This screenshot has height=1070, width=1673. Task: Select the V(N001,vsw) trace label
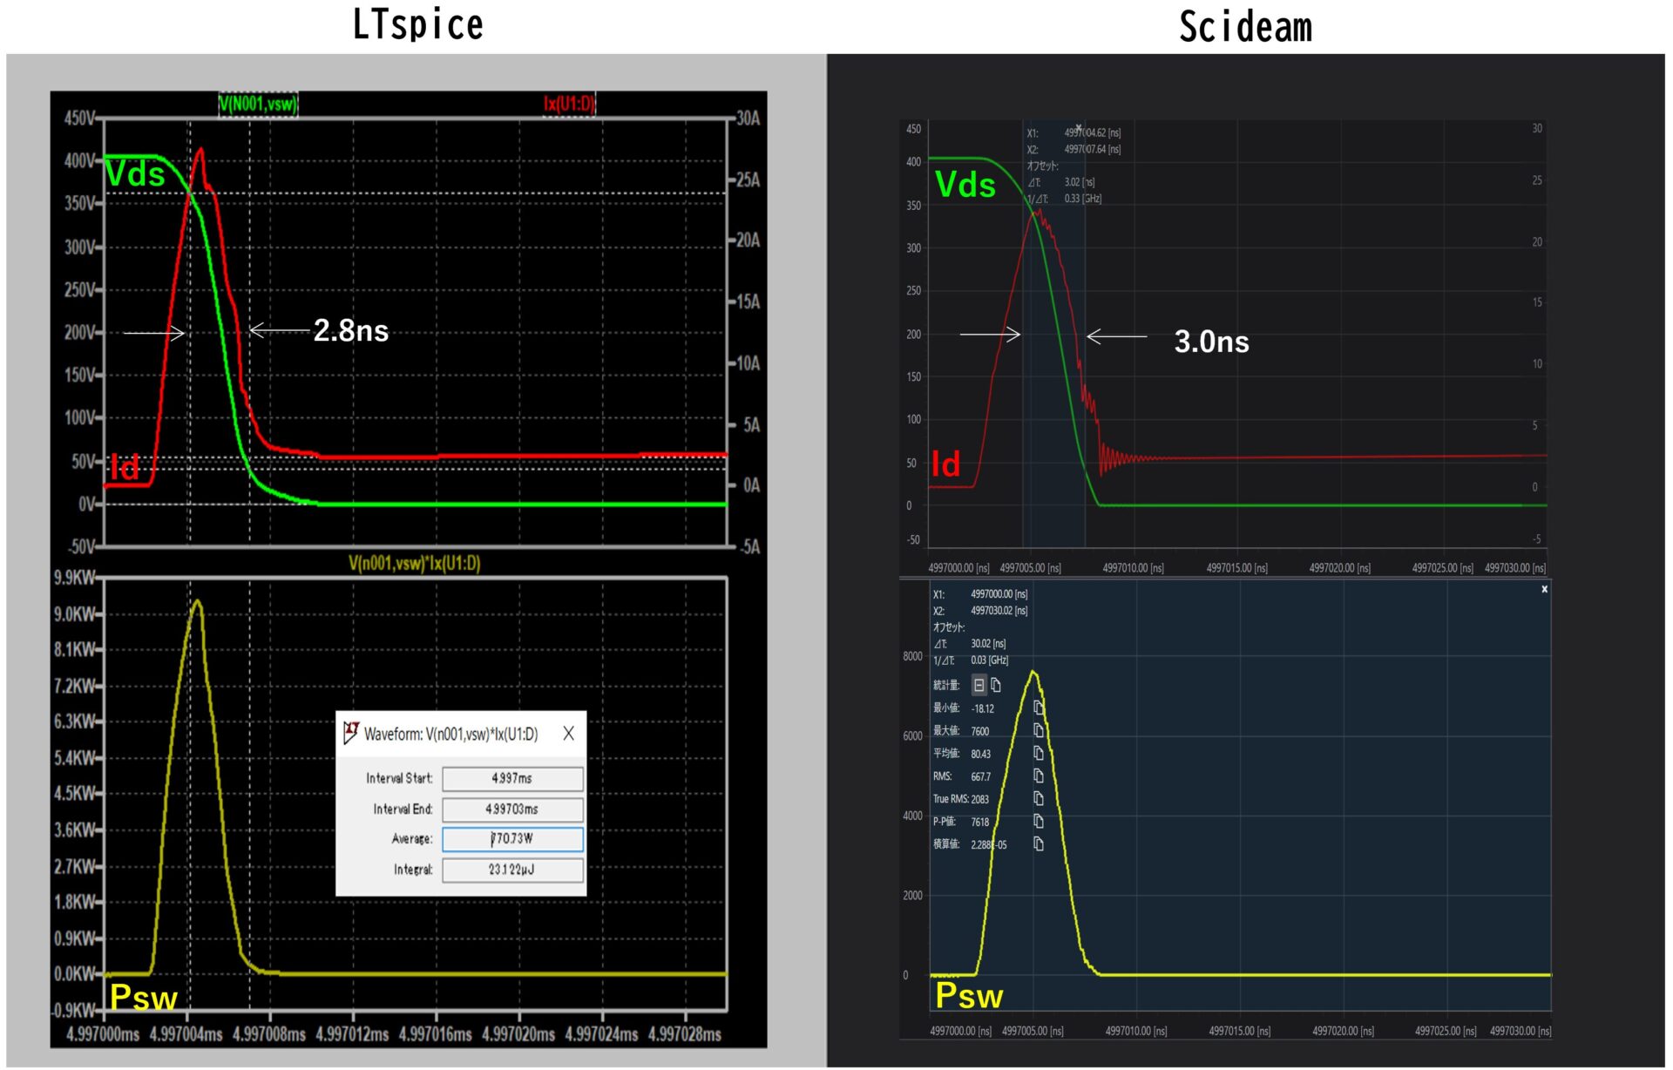pyautogui.click(x=258, y=105)
